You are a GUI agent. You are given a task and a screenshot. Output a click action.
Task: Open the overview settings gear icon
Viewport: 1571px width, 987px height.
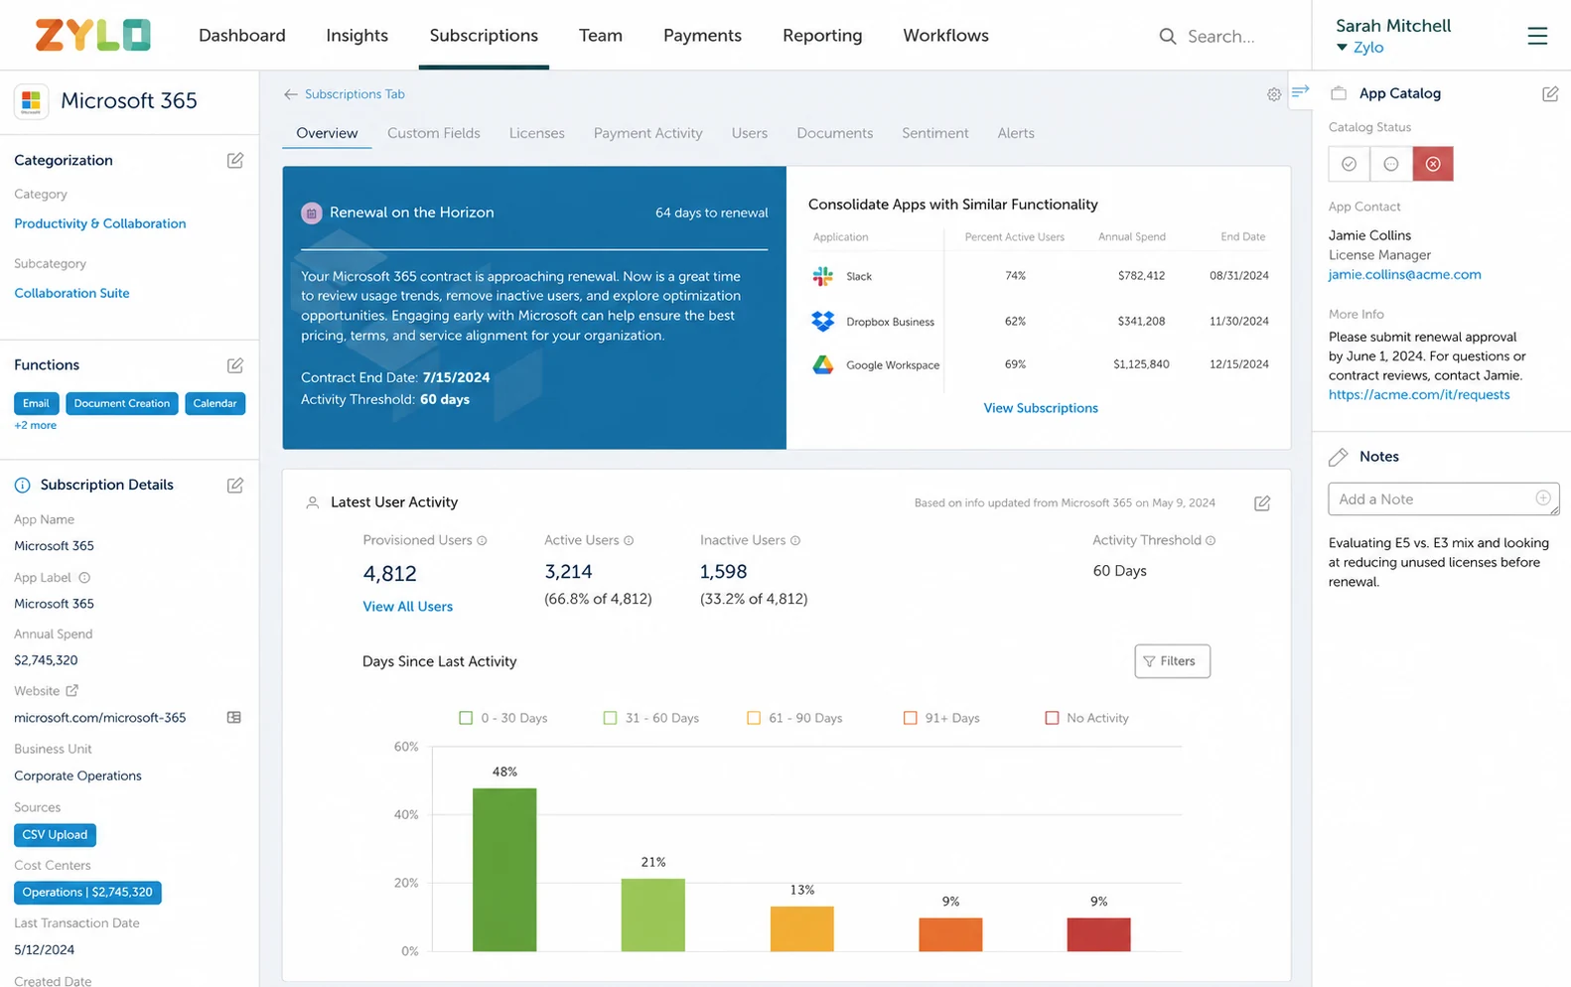pyautogui.click(x=1274, y=94)
